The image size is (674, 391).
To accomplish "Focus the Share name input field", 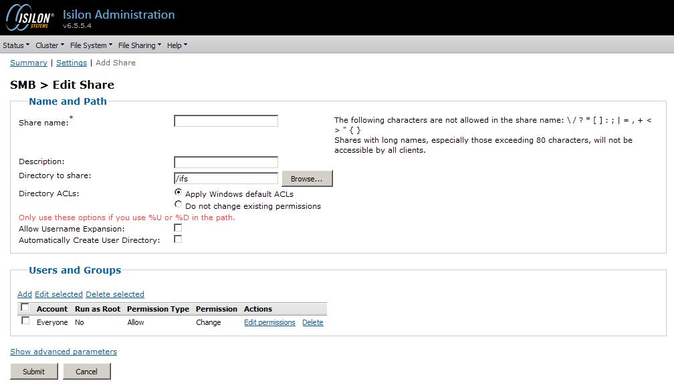I will point(226,121).
